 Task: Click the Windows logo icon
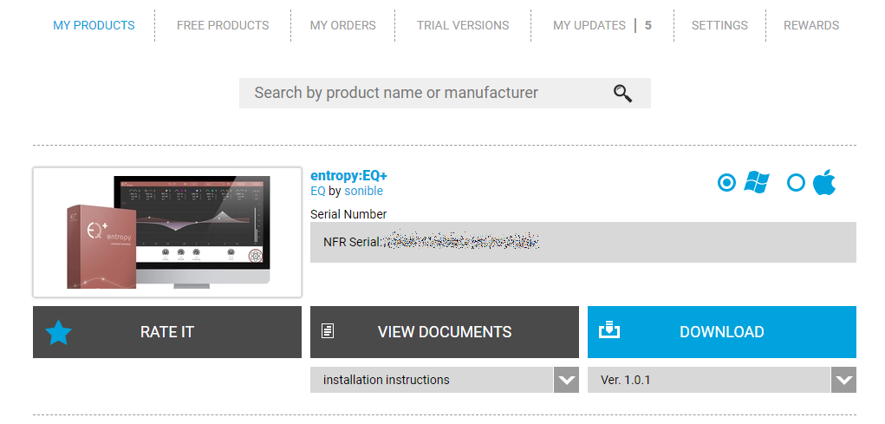click(757, 182)
